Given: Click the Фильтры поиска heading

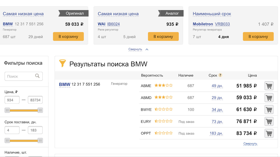Looking at the screenshot, I should click(x=23, y=63).
